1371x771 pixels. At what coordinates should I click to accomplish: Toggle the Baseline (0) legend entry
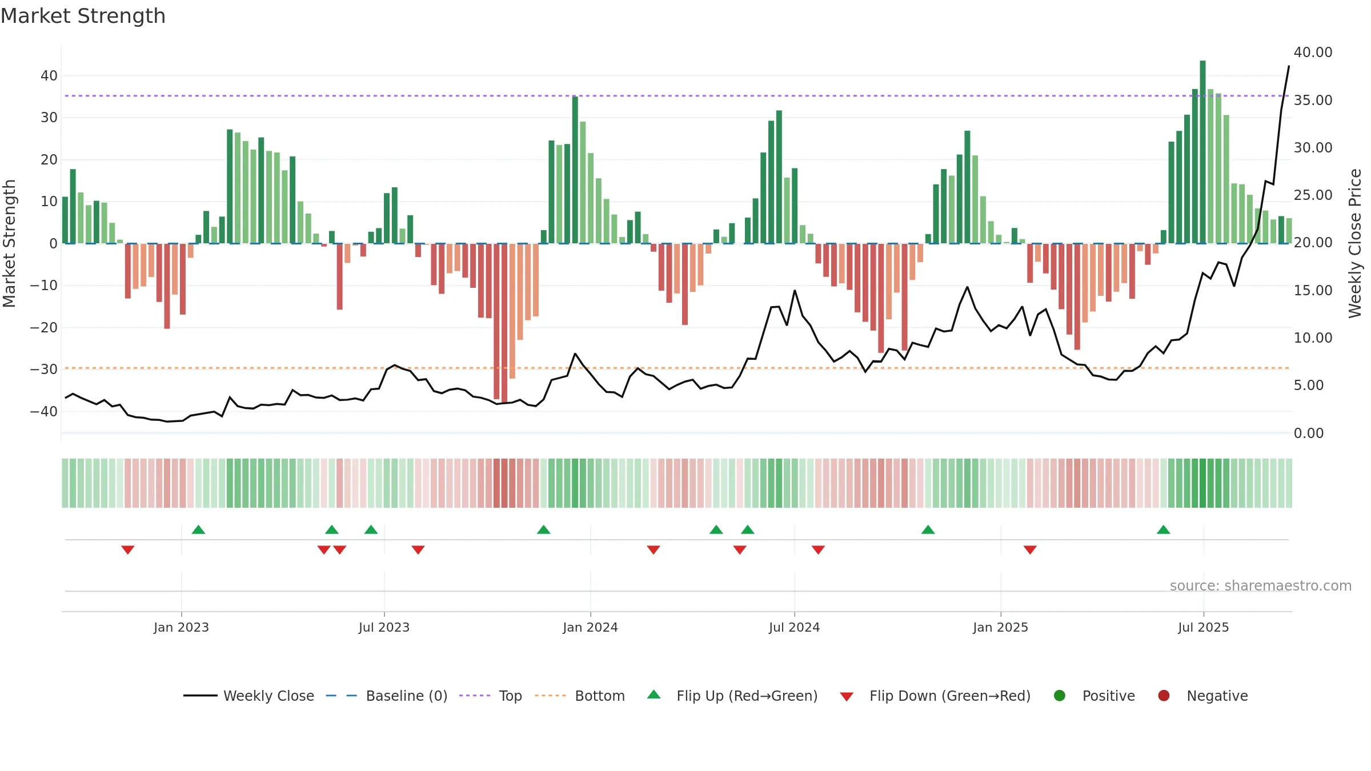pyautogui.click(x=387, y=696)
